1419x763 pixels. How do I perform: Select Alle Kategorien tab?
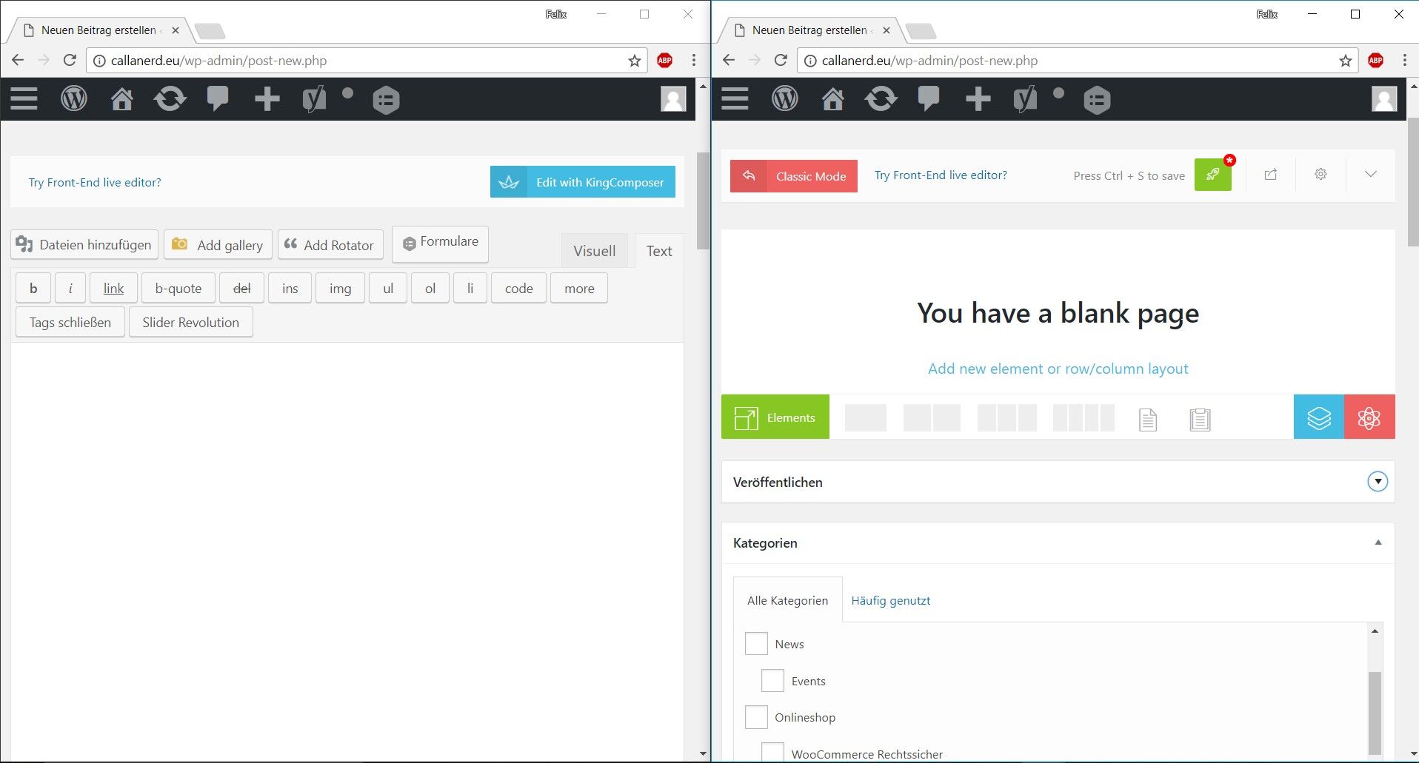(x=787, y=600)
